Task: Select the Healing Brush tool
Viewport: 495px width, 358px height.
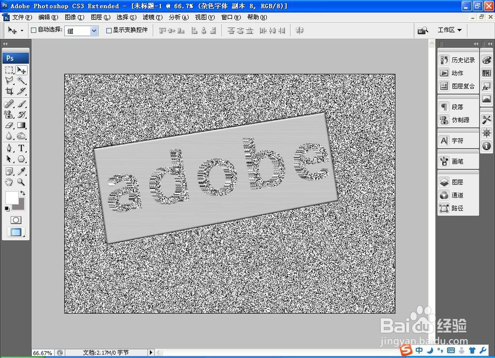Action: coord(9,104)
